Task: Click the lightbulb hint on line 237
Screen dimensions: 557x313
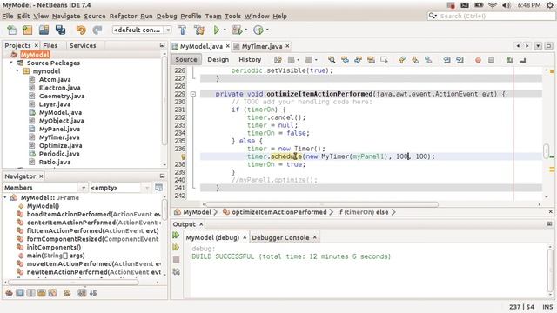Action: pos(184,156)
